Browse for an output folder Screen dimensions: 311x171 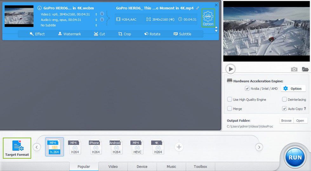coord(286,121)
